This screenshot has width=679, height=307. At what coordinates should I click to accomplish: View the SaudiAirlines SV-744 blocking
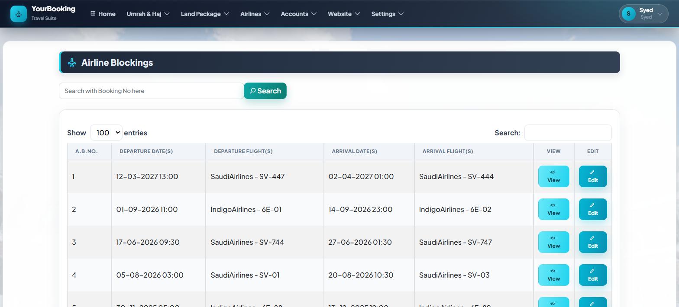pos(553,242)
